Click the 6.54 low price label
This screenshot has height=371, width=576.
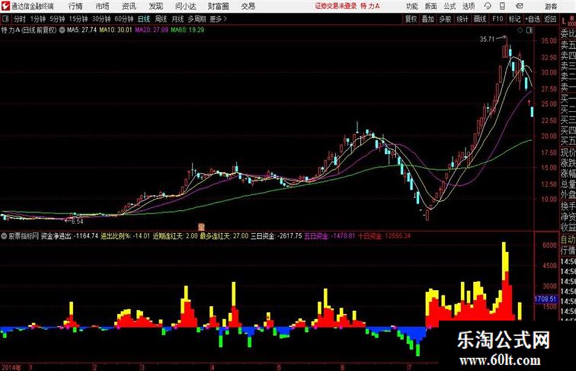point(77,222)
